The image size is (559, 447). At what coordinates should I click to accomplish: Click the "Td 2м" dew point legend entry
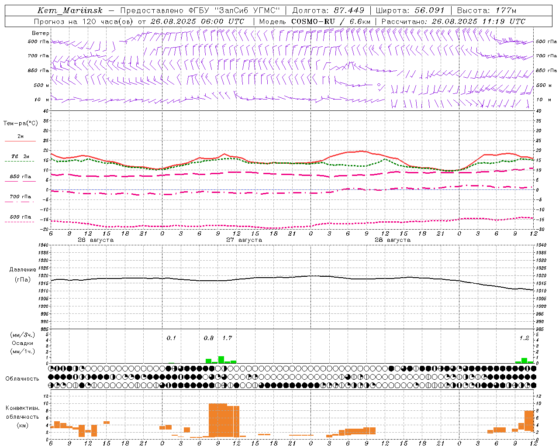click(20, 156)
